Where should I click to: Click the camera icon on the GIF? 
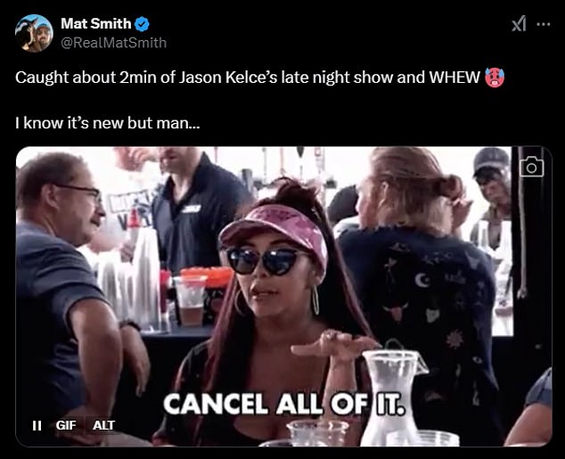pos(531,167)
